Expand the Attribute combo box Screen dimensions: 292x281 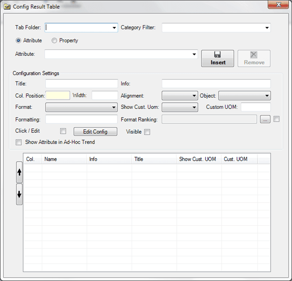pyautogui.click(x=194, y=54)
